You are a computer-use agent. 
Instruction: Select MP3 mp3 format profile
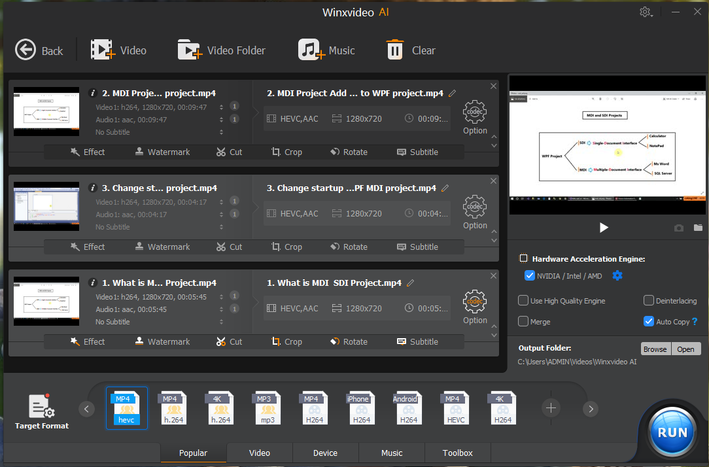268,408
